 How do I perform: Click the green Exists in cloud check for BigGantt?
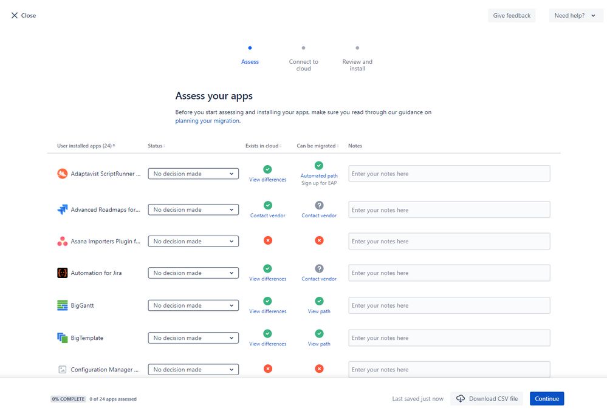[267, 299]
